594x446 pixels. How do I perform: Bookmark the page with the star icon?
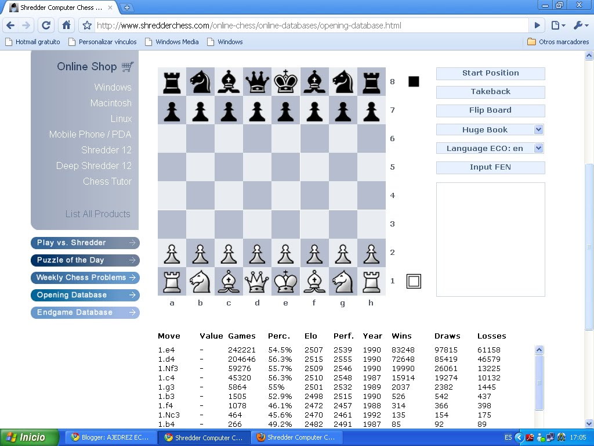pyautogui.click(x=87, y=26)
